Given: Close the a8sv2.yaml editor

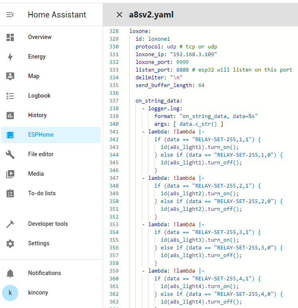Looking at the screenshot, I should tap(119, 15).
